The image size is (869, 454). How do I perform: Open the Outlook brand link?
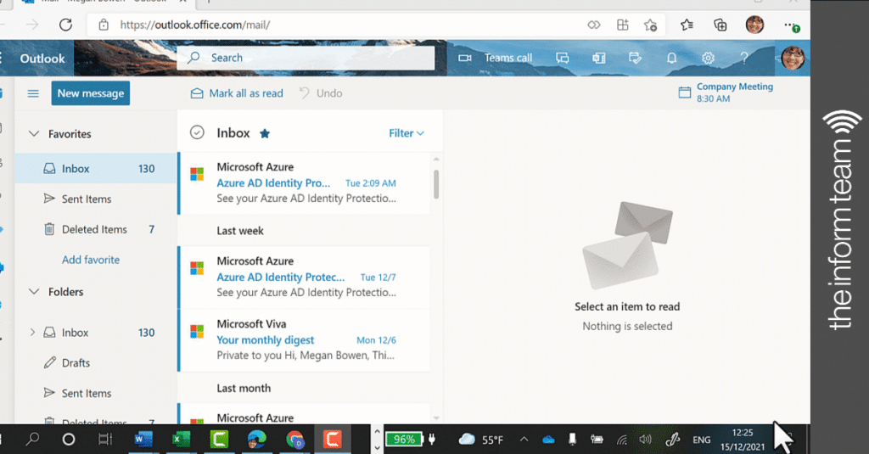[42, 59]
